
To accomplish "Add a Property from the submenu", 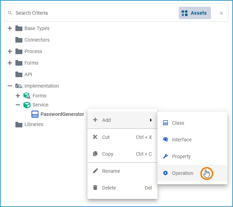I will [192, 156].
